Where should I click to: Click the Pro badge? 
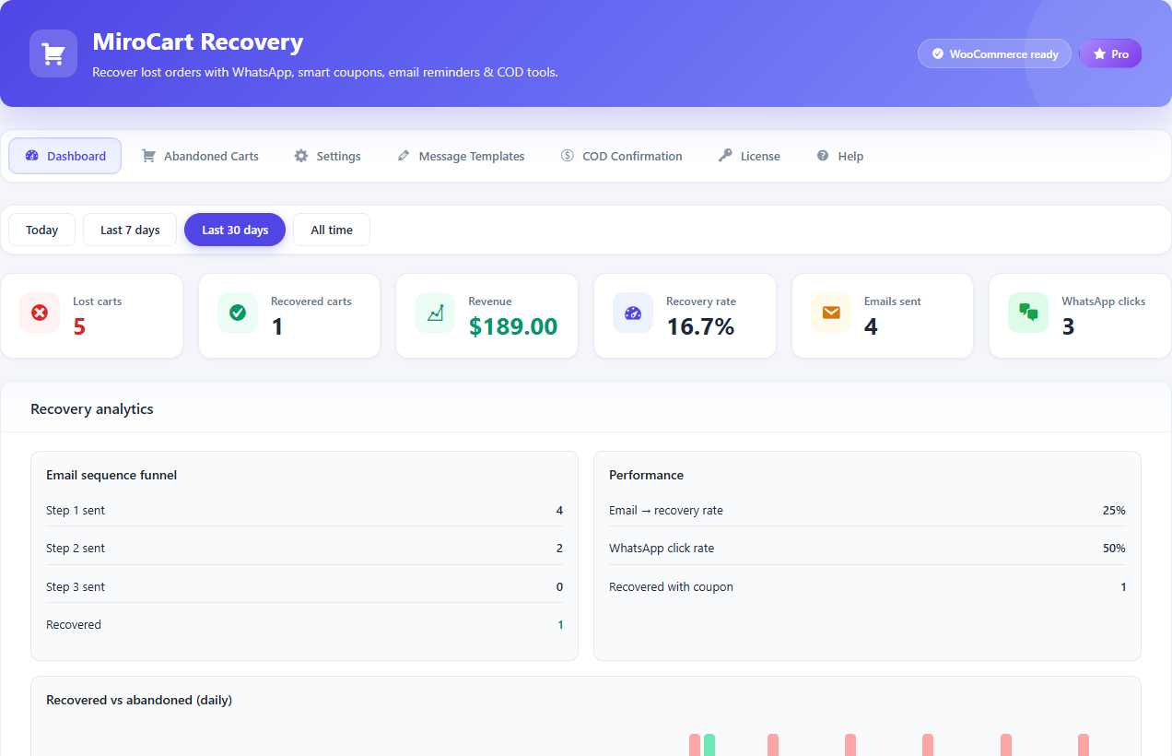pos(1110,53)
